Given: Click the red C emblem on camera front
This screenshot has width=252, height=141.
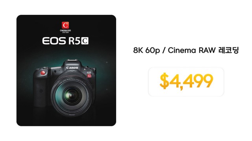Looking at the screenshot, I should coord(89,76).
